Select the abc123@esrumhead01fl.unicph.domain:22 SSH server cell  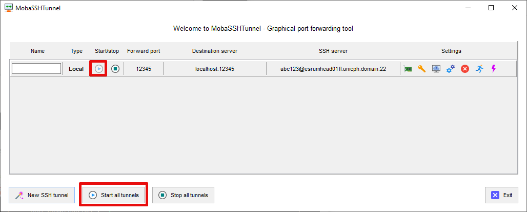(333, 69)
